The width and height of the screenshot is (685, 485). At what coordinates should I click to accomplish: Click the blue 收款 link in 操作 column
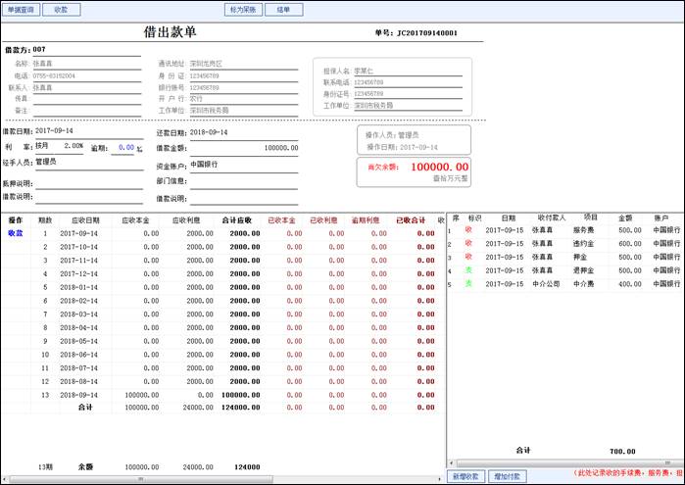[x=16, y=234]
